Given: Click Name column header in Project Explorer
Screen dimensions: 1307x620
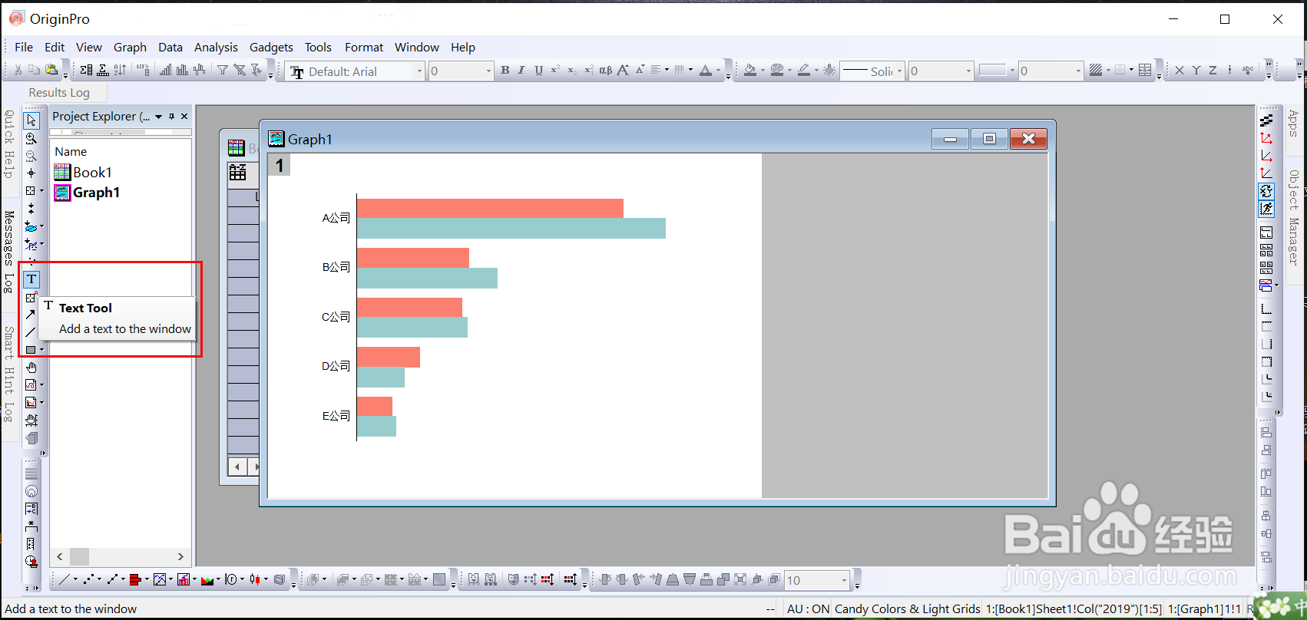Looking at the screenshot, I should [71, 152].
